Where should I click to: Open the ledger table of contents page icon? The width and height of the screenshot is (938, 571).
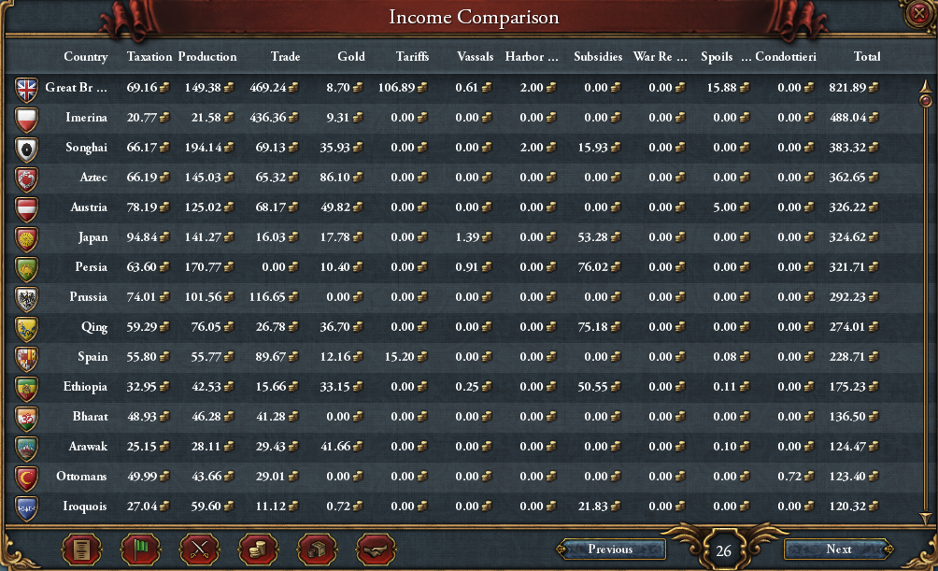coord(80,549)
